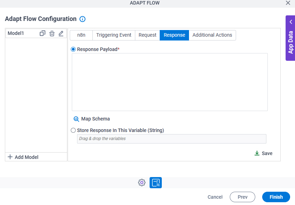Select Store Response In This Variable option
The image size is (295, 205).
coord(73,130)
